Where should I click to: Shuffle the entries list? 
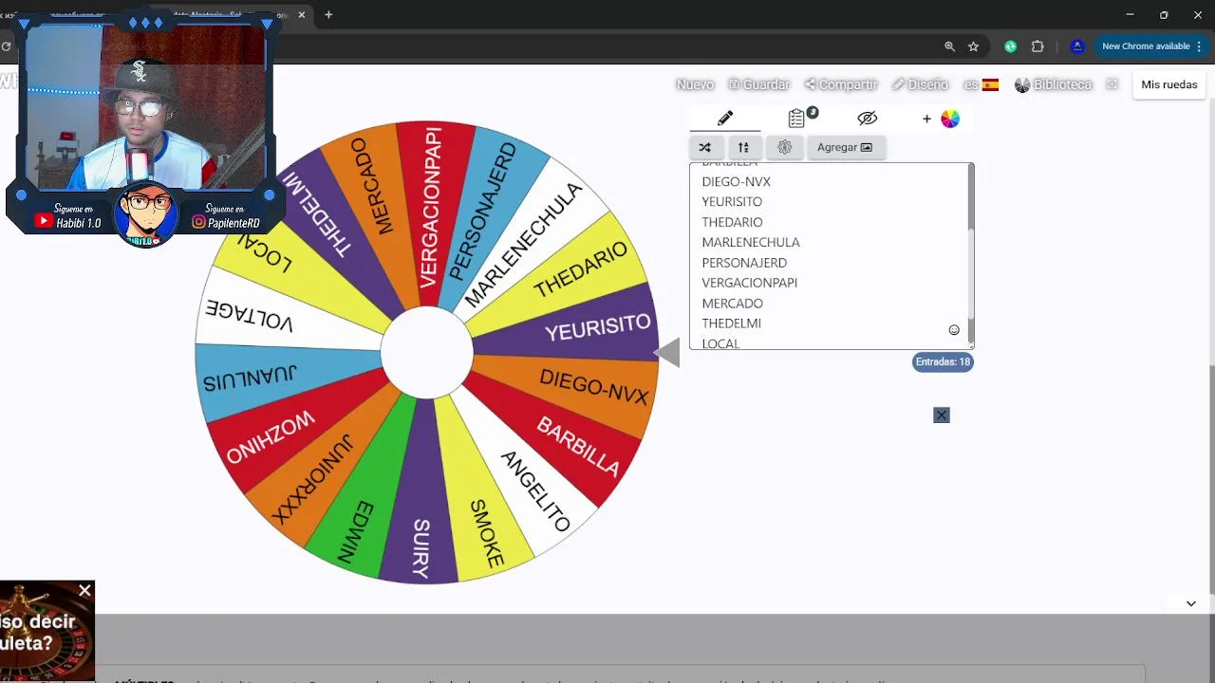click(x=704, y=147)
